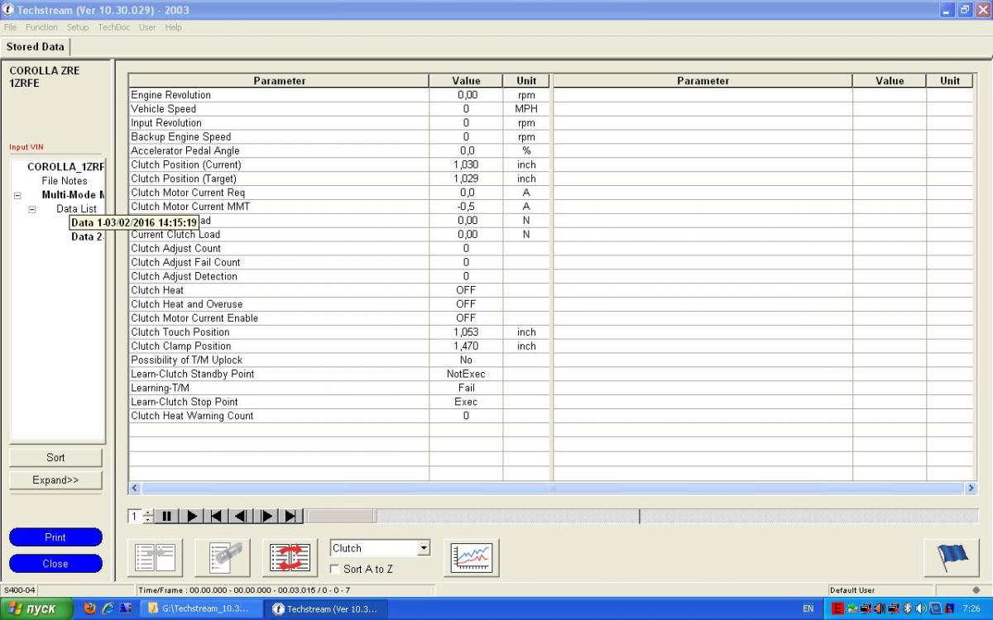Click the play button in playback bar
The image size is (993, 620).
click(191, 517)
